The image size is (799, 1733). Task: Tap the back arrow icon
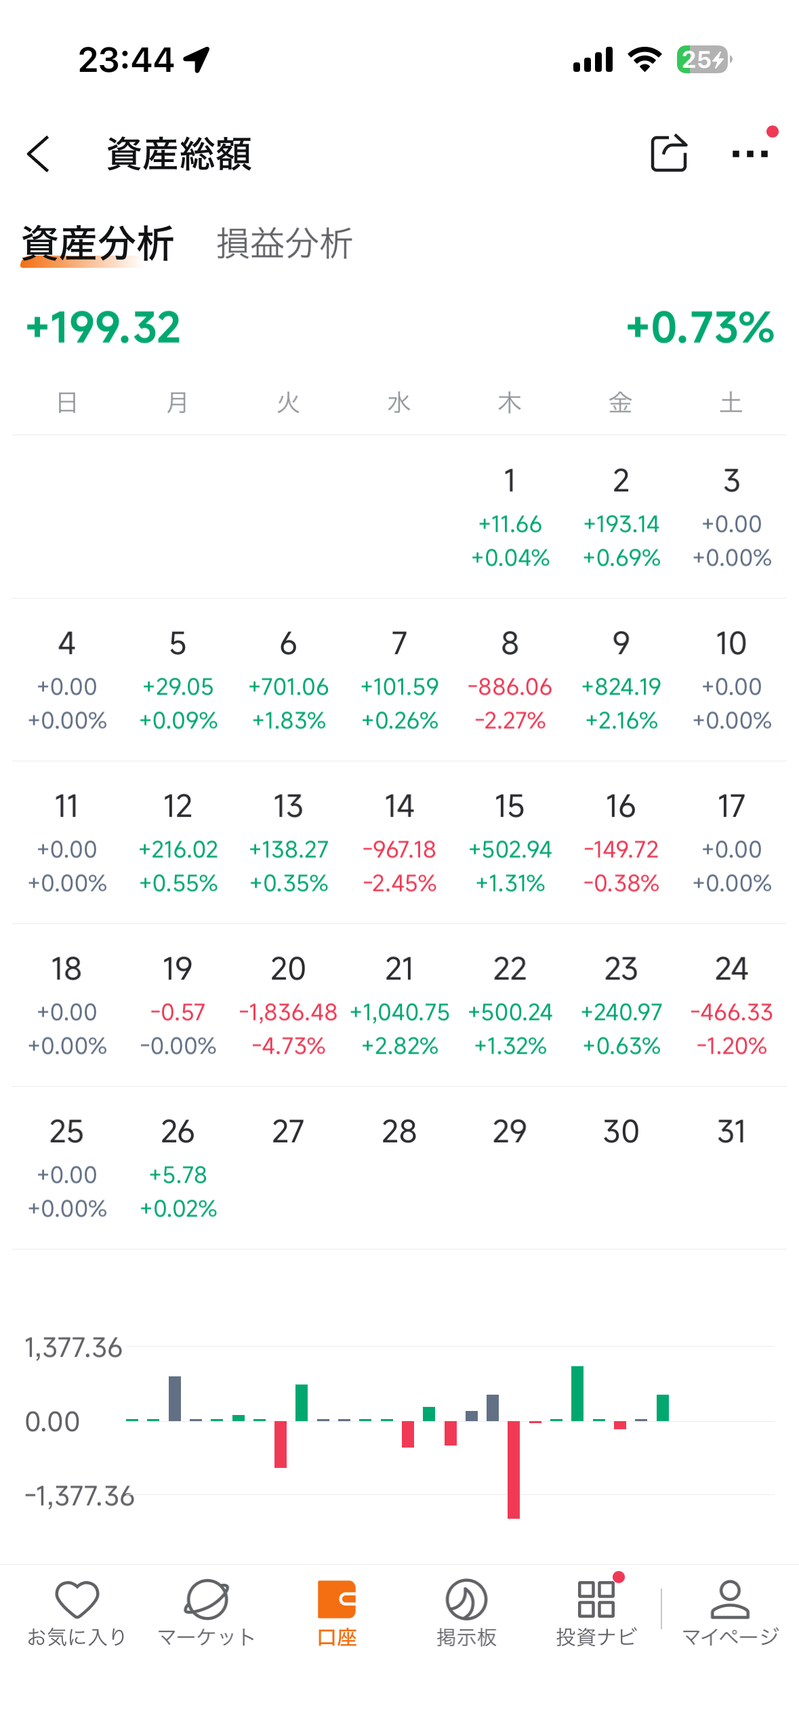coord(39,154)
